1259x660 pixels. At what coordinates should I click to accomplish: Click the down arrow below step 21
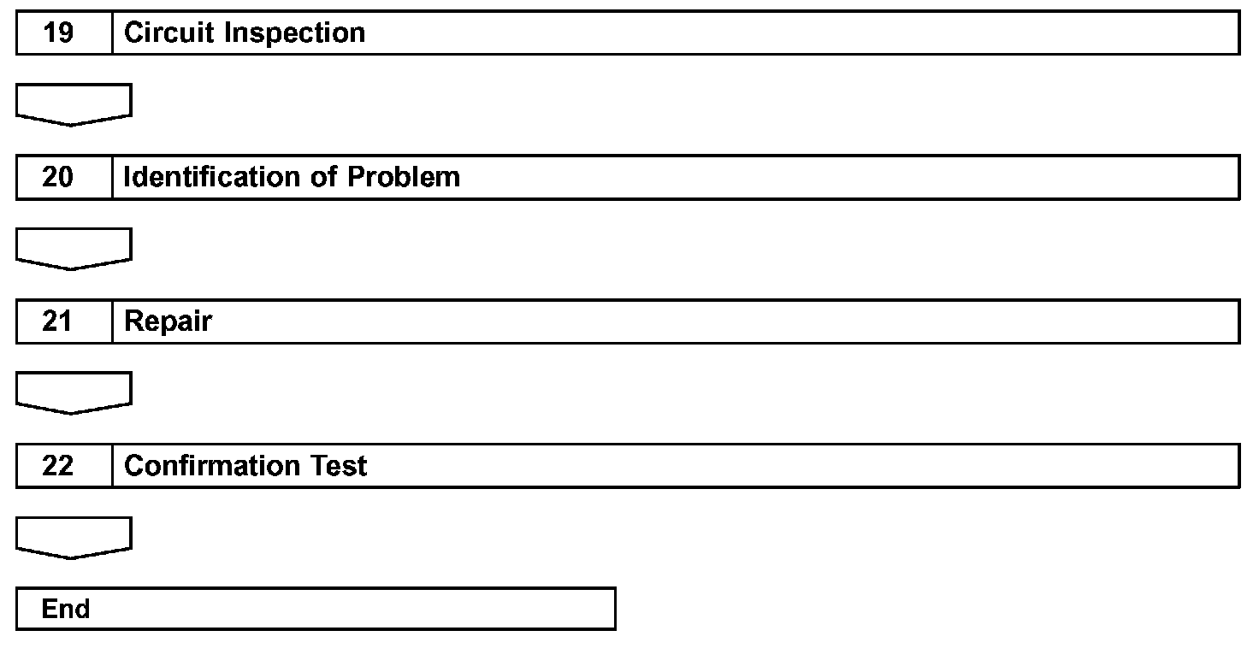(x=74, y=392)
